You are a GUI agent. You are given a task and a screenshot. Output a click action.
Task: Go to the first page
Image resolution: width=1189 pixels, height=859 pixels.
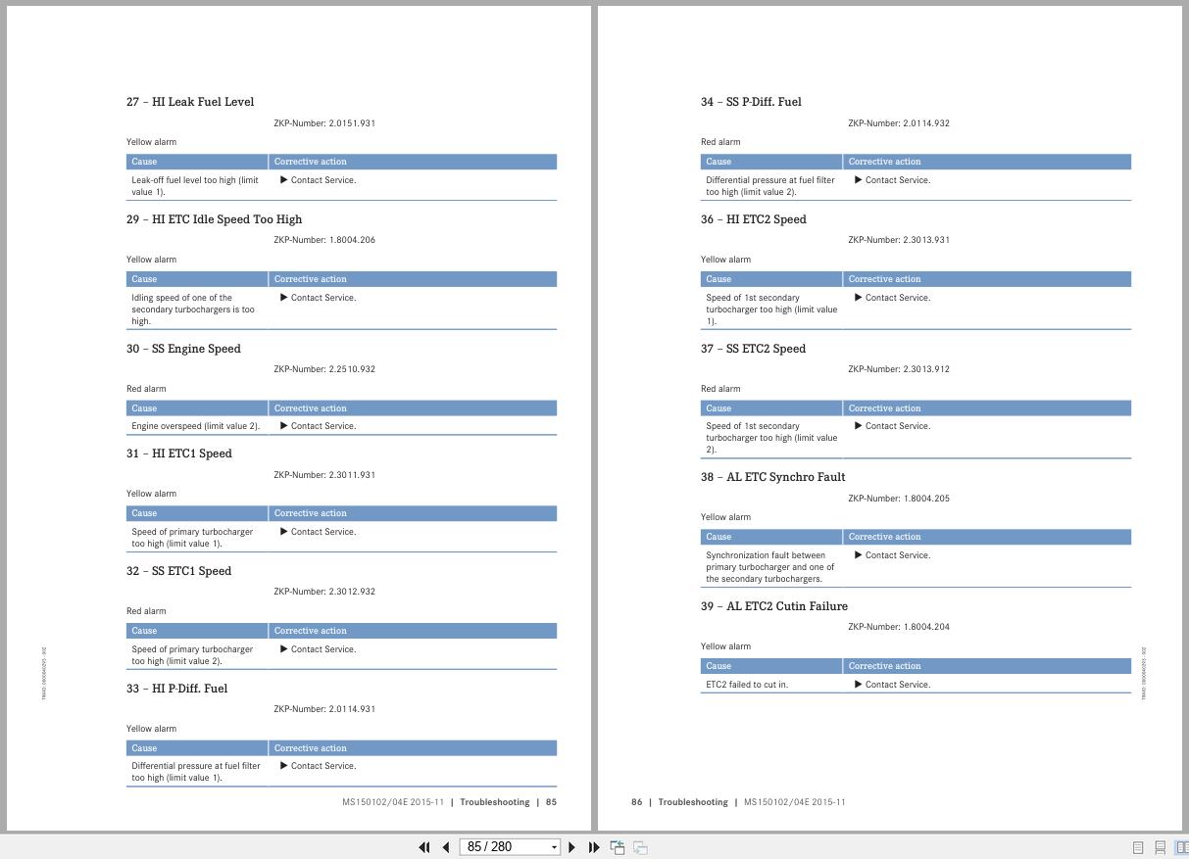coord(424,847)
